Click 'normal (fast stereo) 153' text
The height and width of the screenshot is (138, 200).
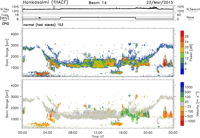pos(43,25)
